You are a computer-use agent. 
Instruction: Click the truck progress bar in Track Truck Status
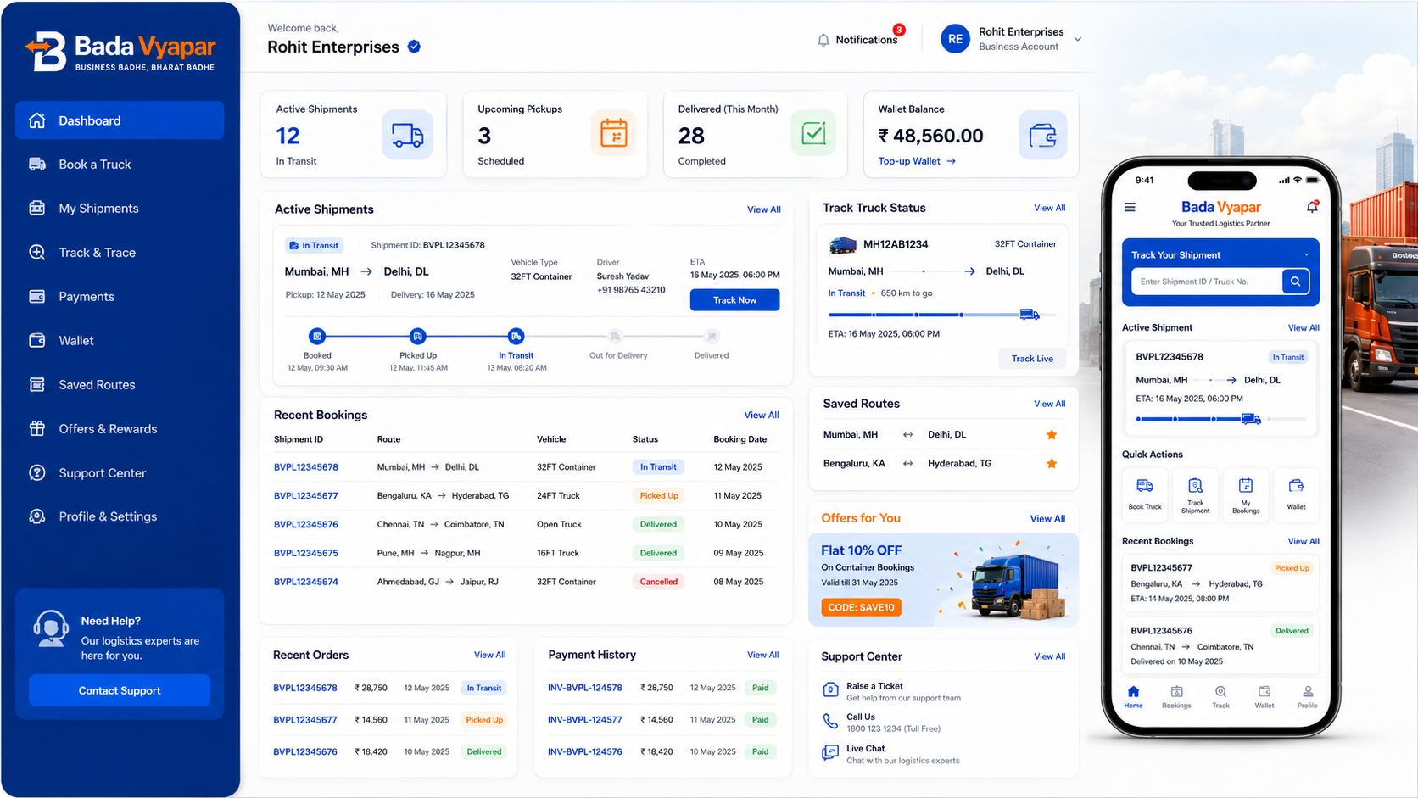[x=941, y=315]
